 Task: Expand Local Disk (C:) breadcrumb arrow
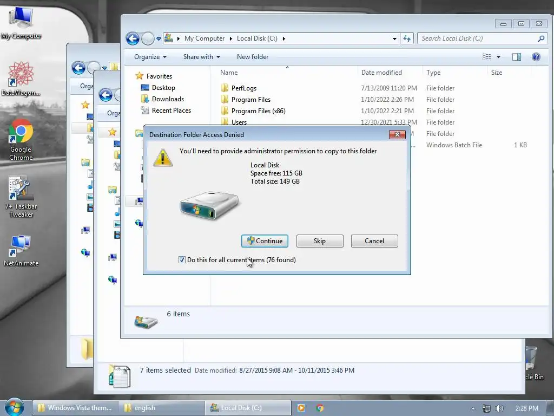[283, 38]
